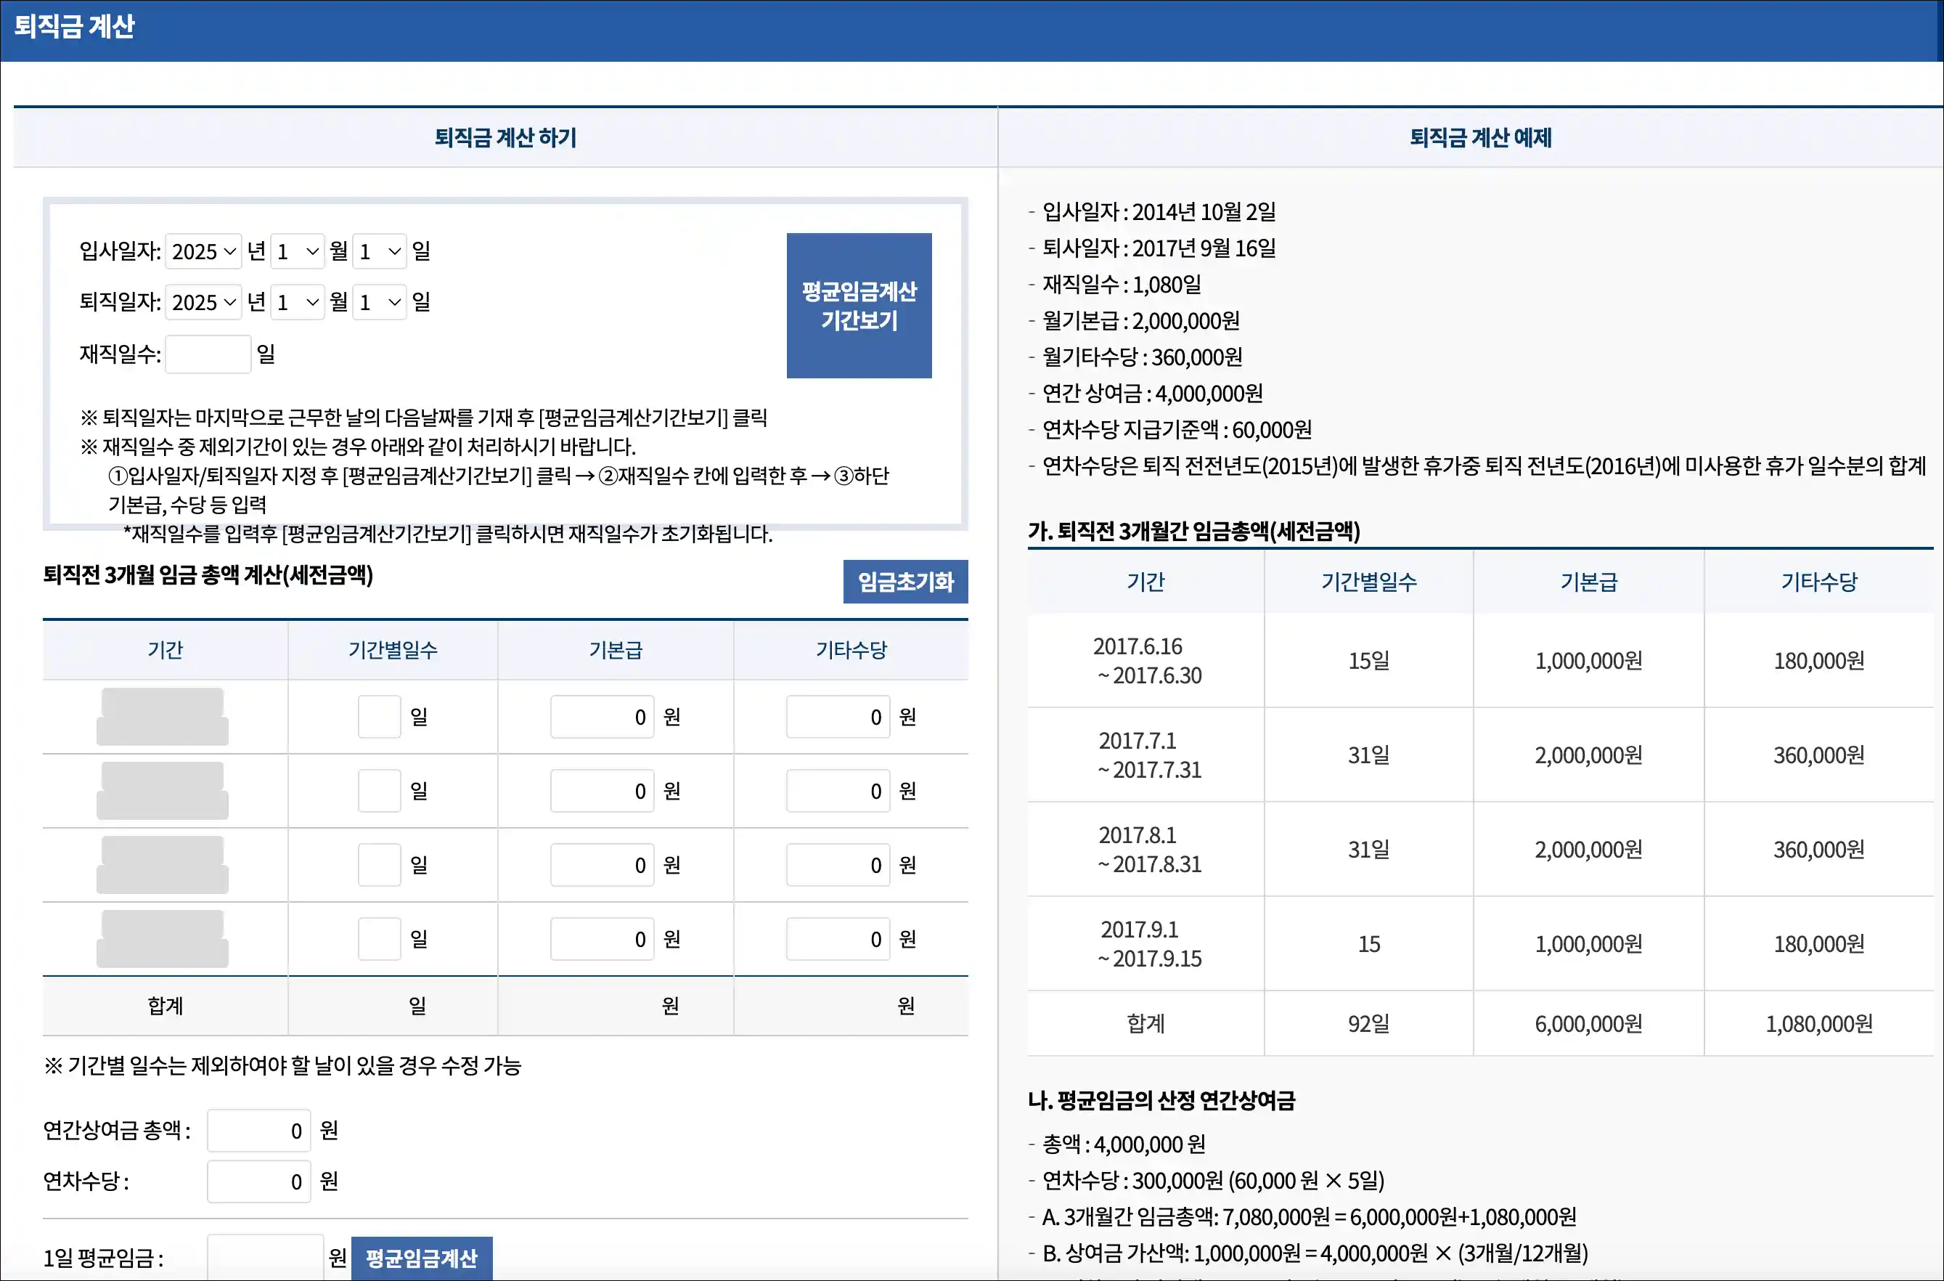
Task: Click the 임금초기화 button
Action: [x=905, y=582]
